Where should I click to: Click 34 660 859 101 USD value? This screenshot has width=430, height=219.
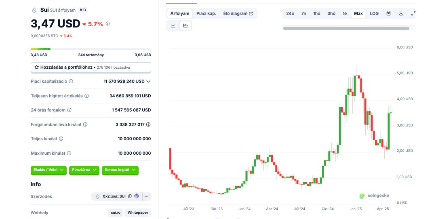point(130,96)
